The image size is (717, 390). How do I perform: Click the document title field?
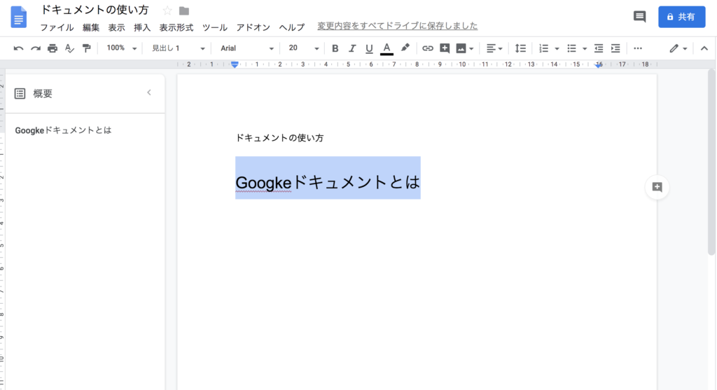pos(95,10)
